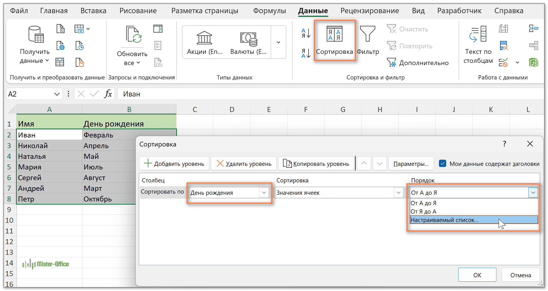Viewport: 548px width, 291px height.
Task: Click the Relationships icon
Action: (x=533, y=45)
